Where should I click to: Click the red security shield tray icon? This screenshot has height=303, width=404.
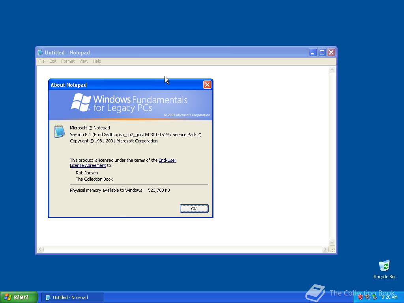click(x=360, y=297)
